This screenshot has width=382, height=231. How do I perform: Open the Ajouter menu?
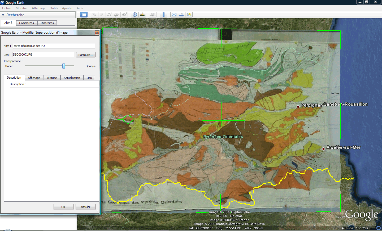pyautogui.click(x=67, y=8)
